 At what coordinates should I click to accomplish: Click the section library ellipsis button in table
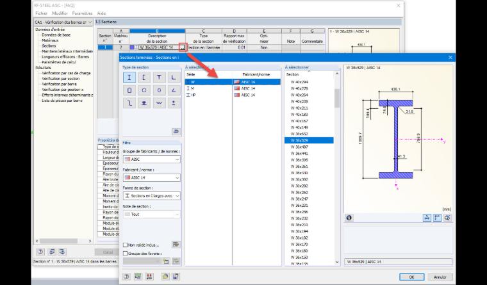pos(183,47)
